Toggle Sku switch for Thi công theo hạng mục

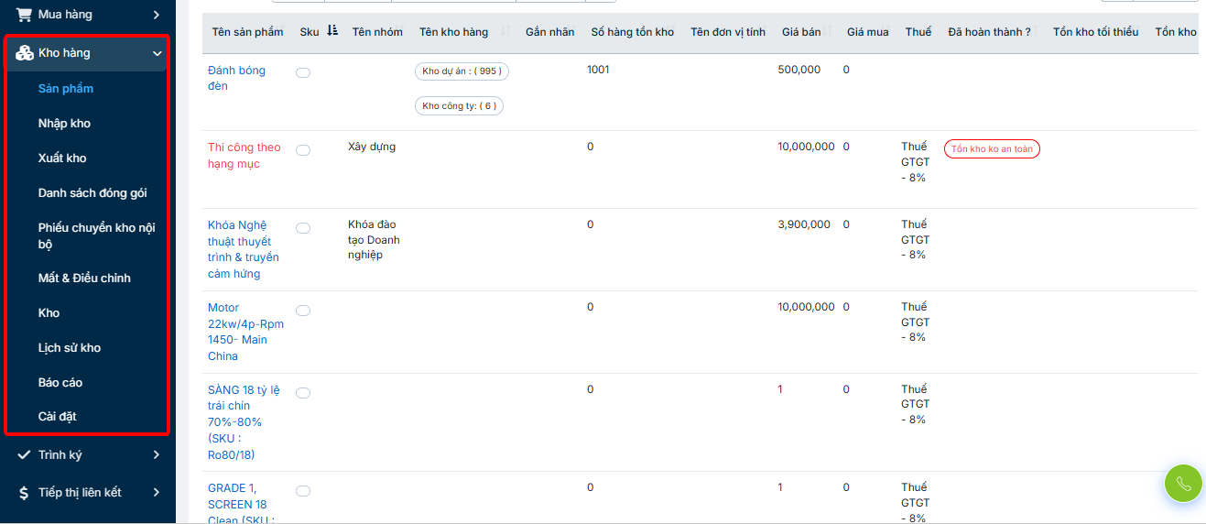tap(303, 150)
